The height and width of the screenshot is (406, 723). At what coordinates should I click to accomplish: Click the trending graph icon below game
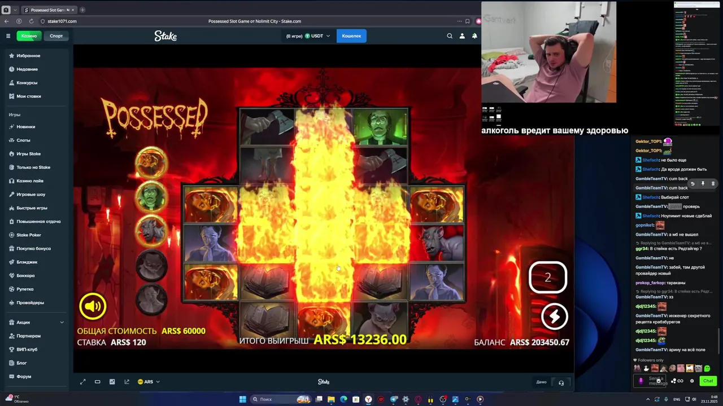pos(127,382)
